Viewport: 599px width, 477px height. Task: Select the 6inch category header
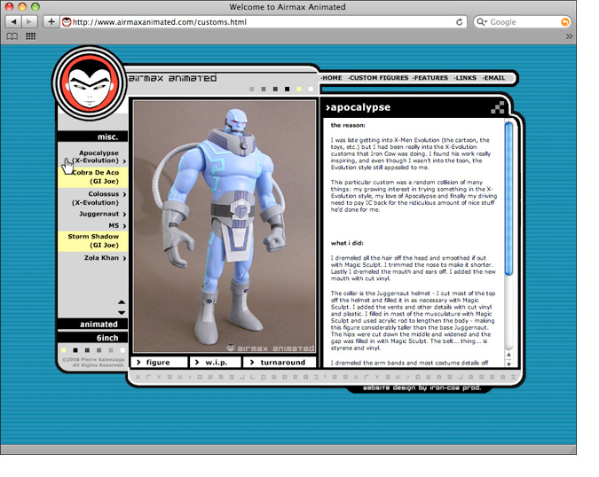[92, 338]
